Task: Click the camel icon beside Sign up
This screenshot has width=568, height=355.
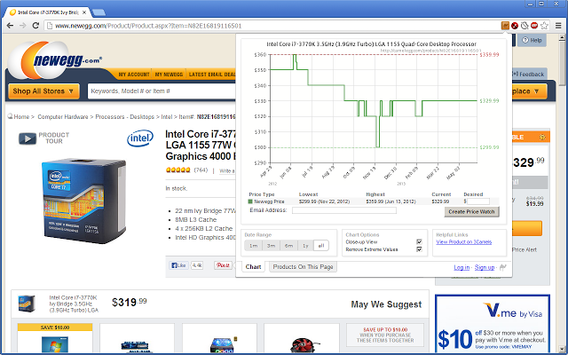Action: click(x=503, y=267)
